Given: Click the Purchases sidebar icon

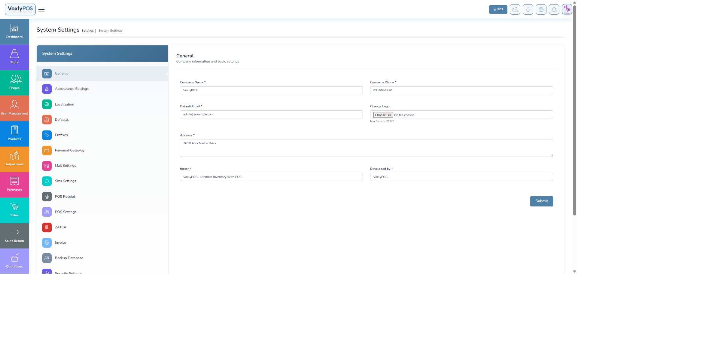Looking at the screenshot, I should 14,185.
